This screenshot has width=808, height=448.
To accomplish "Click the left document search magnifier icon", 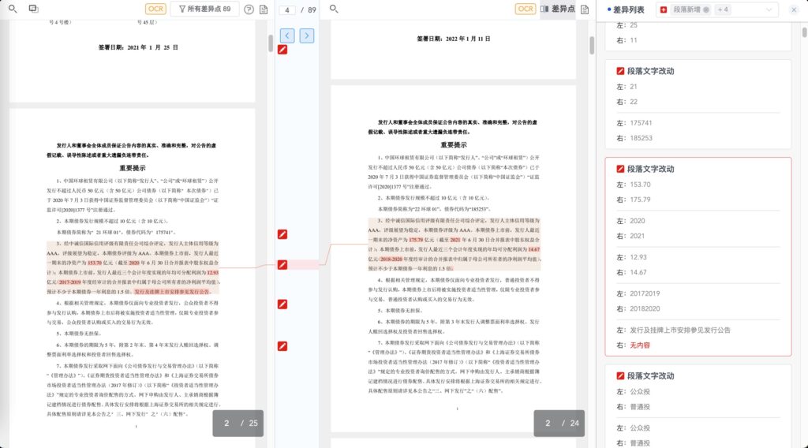I will [12, 9].
